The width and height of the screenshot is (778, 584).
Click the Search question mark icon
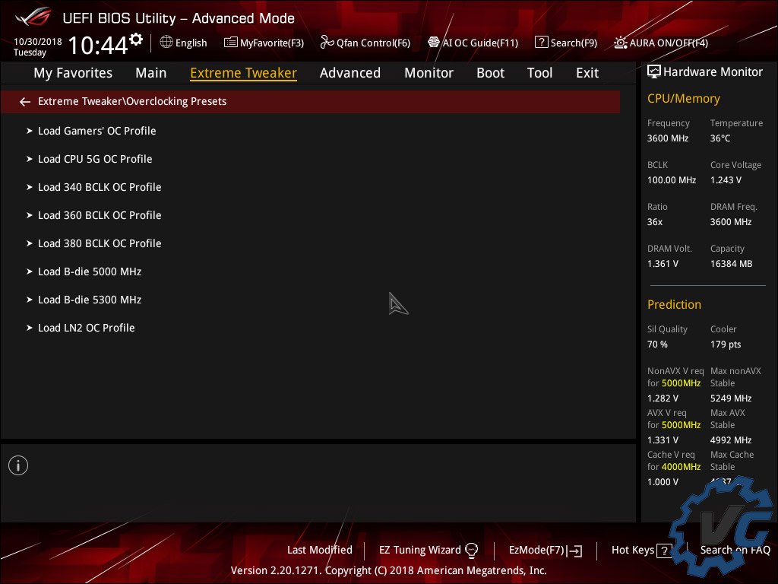(541, 43)
